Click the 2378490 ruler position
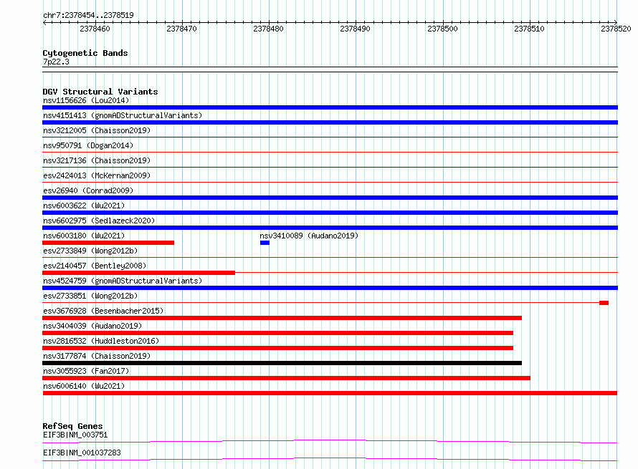Viewport: 638px width, 469px height. click(356, 29)
